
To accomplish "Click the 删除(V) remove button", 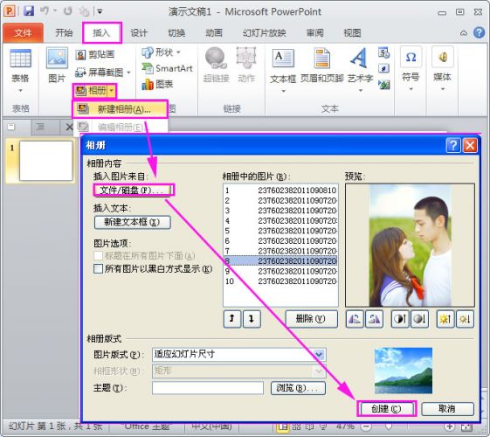I will (311, 319).
